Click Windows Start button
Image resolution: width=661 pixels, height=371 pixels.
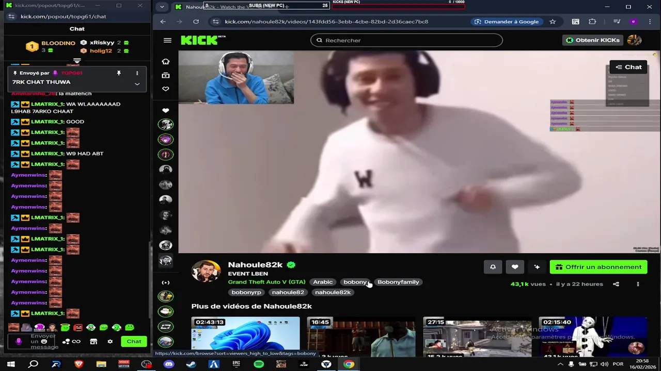(x=10, y=364)
